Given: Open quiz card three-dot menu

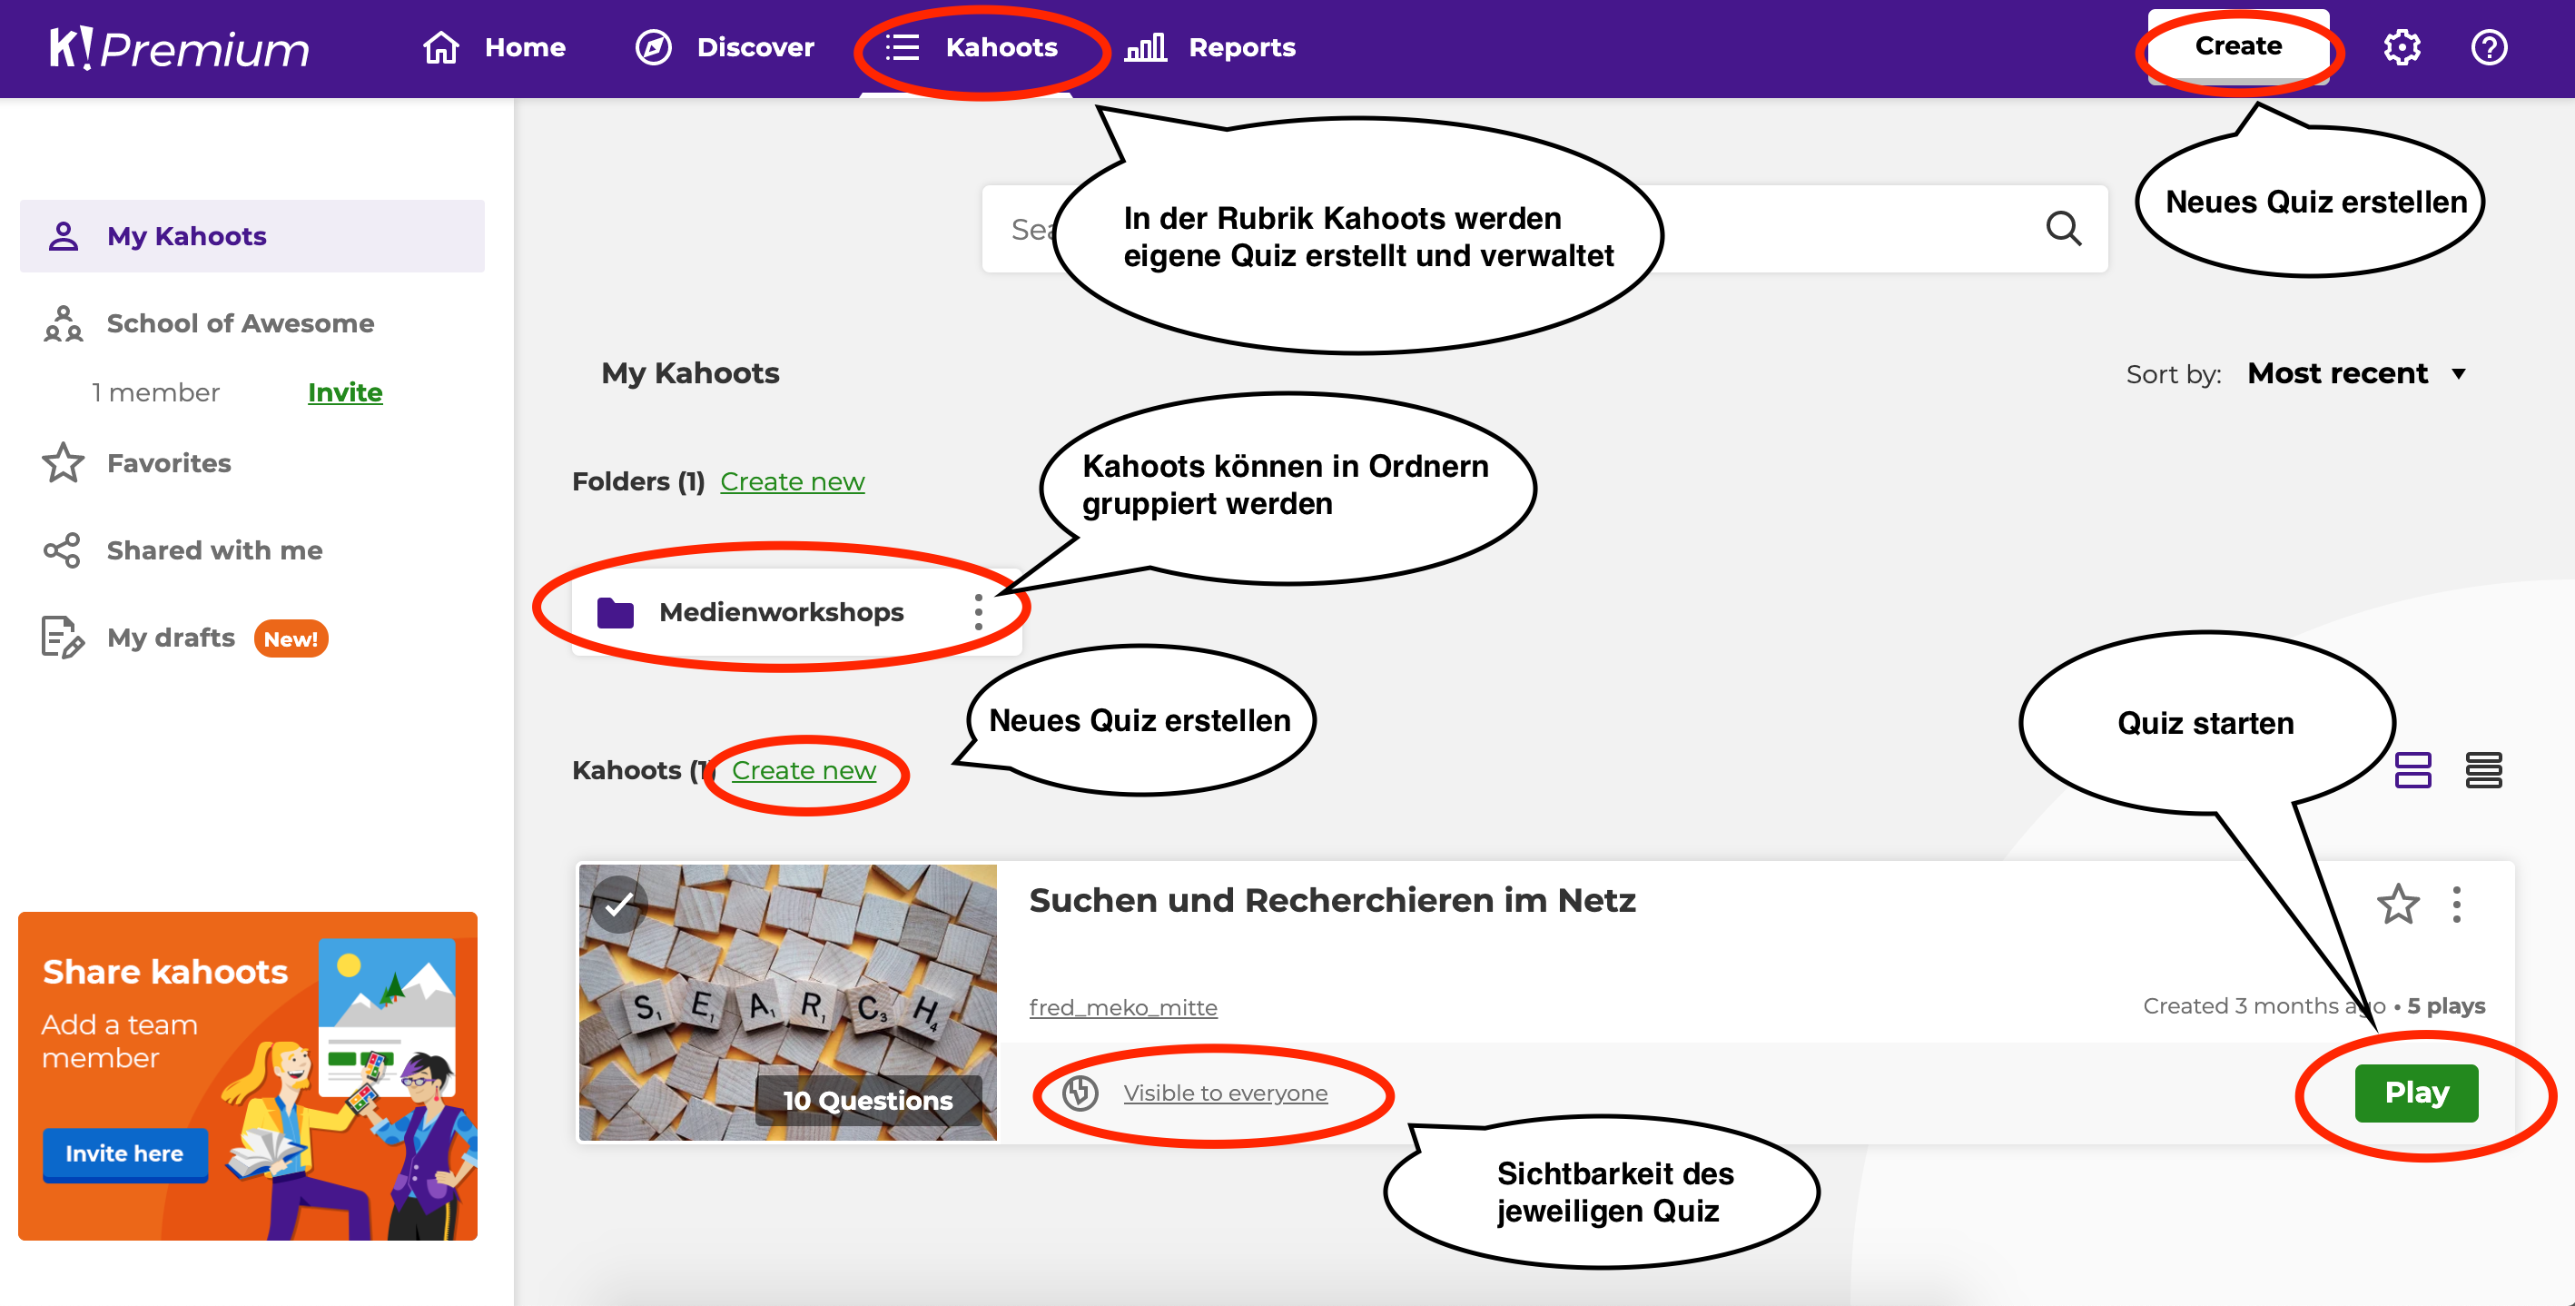Looking at the screenshot, I should pyautogui.click(x=2456, y=904).
